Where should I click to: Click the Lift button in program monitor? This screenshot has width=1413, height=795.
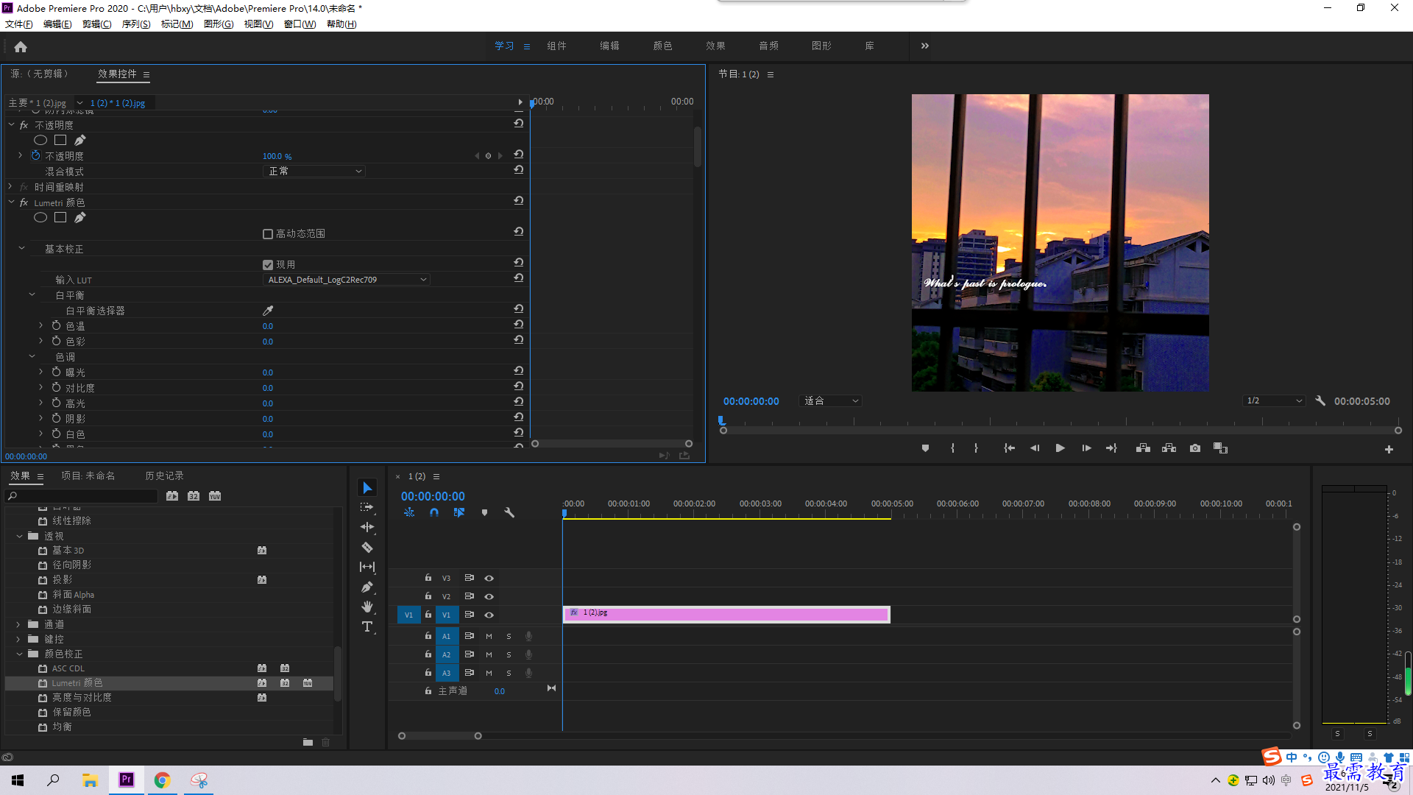1143,448
